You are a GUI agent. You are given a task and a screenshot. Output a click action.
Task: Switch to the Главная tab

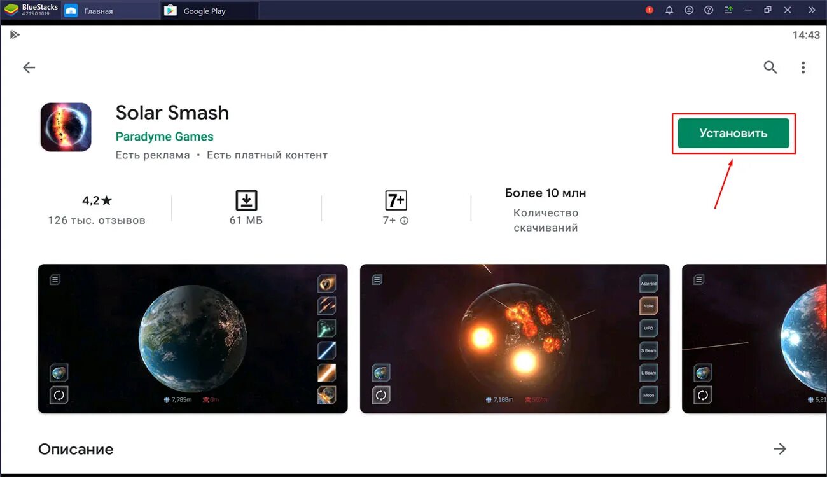pyautogui.click(x=110, y=11)
